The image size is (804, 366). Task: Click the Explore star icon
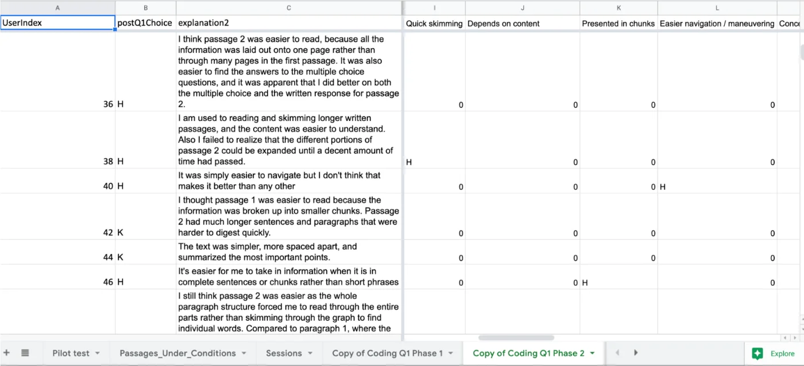point(758,353)
